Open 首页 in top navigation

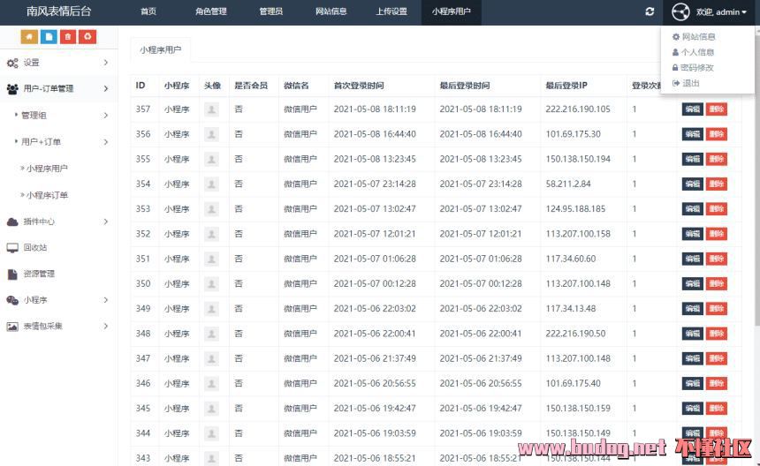point(148,11)
